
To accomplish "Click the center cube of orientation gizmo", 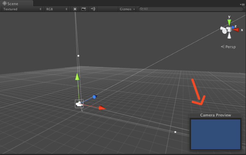I will tap(229, 29).
